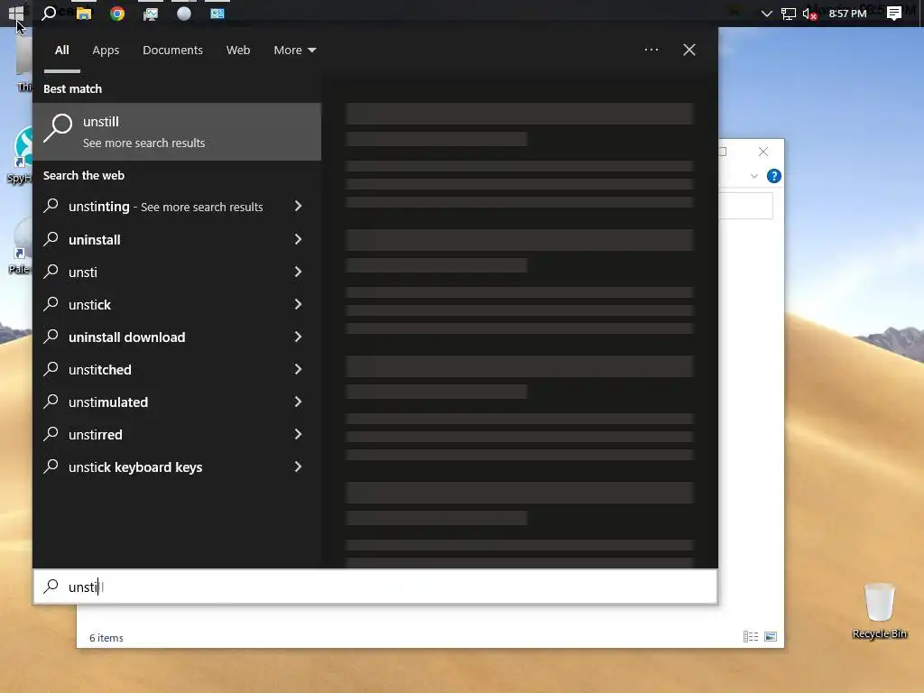Open the monitor app icon in taskbar
This screenshot has height=693, width=924.
[x=151, y=13]
